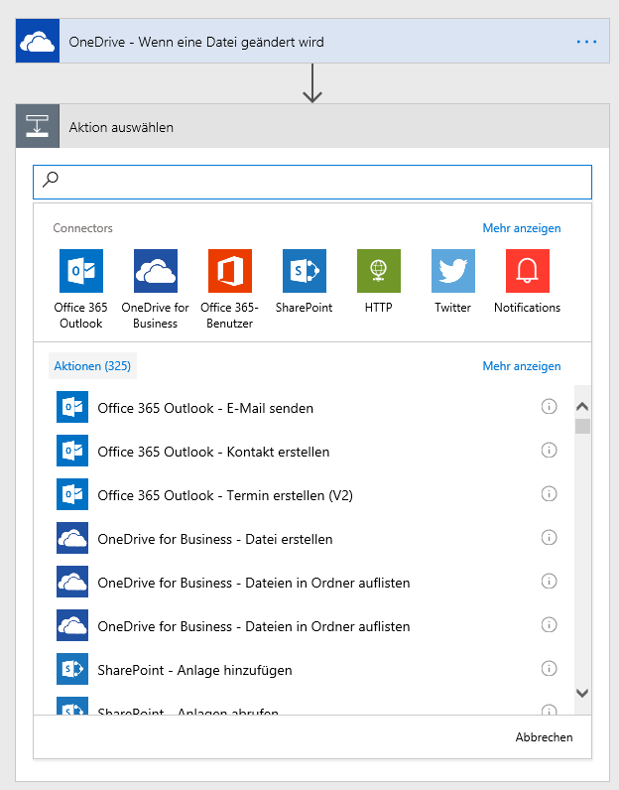Screen dimensions: 619x790
Task: Select the Office 365 Outlook connector icon
Action: click(x=81, y=271)
